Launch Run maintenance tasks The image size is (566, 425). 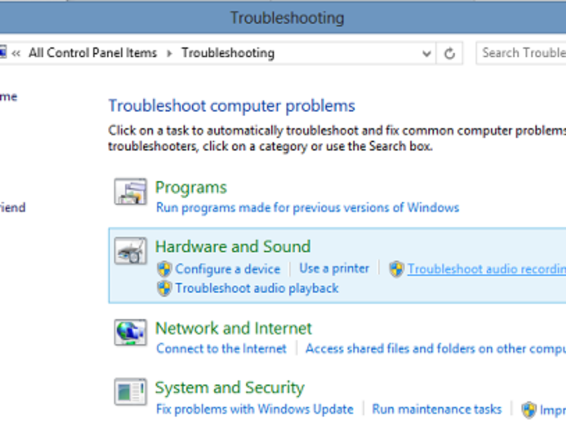pos(437,409)
